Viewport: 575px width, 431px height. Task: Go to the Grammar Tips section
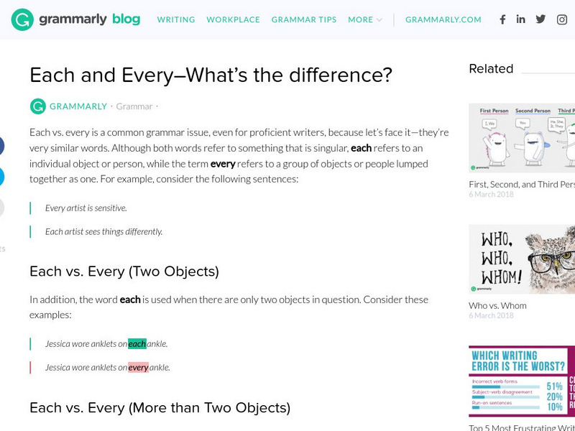coord(304,19)
